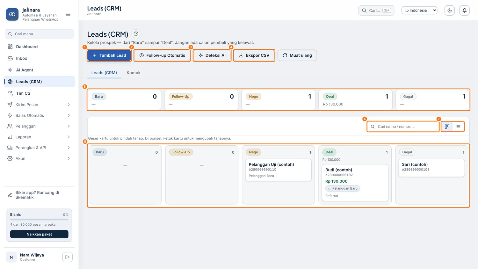This screenshot has height=269, width=478.
Task: Expand the Pelanggan submenu chevron
Action: (x=69, y=126)
